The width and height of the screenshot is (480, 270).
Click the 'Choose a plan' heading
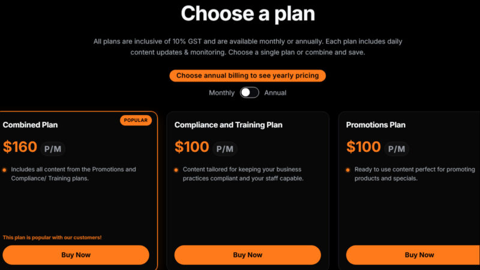click(x=247, y=13)
